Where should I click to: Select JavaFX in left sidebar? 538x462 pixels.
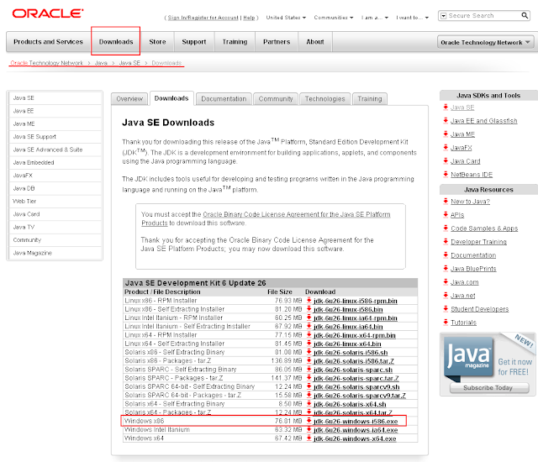pyautogui.click(x=55, y=176)
